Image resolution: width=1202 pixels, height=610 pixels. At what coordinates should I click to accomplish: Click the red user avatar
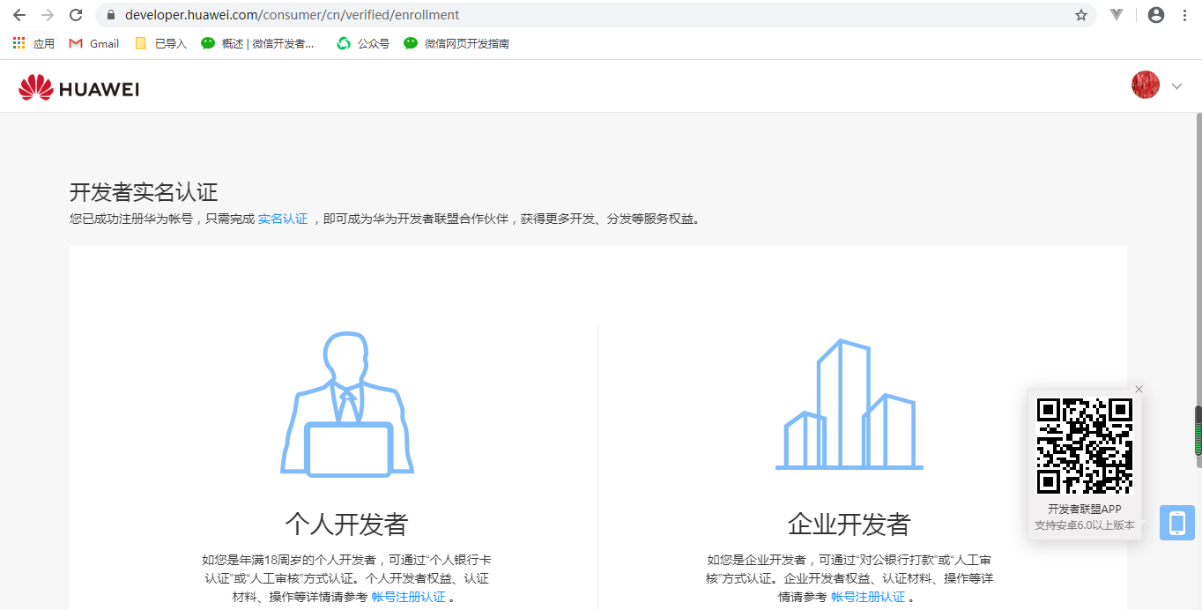click(x=1146, y=85)
